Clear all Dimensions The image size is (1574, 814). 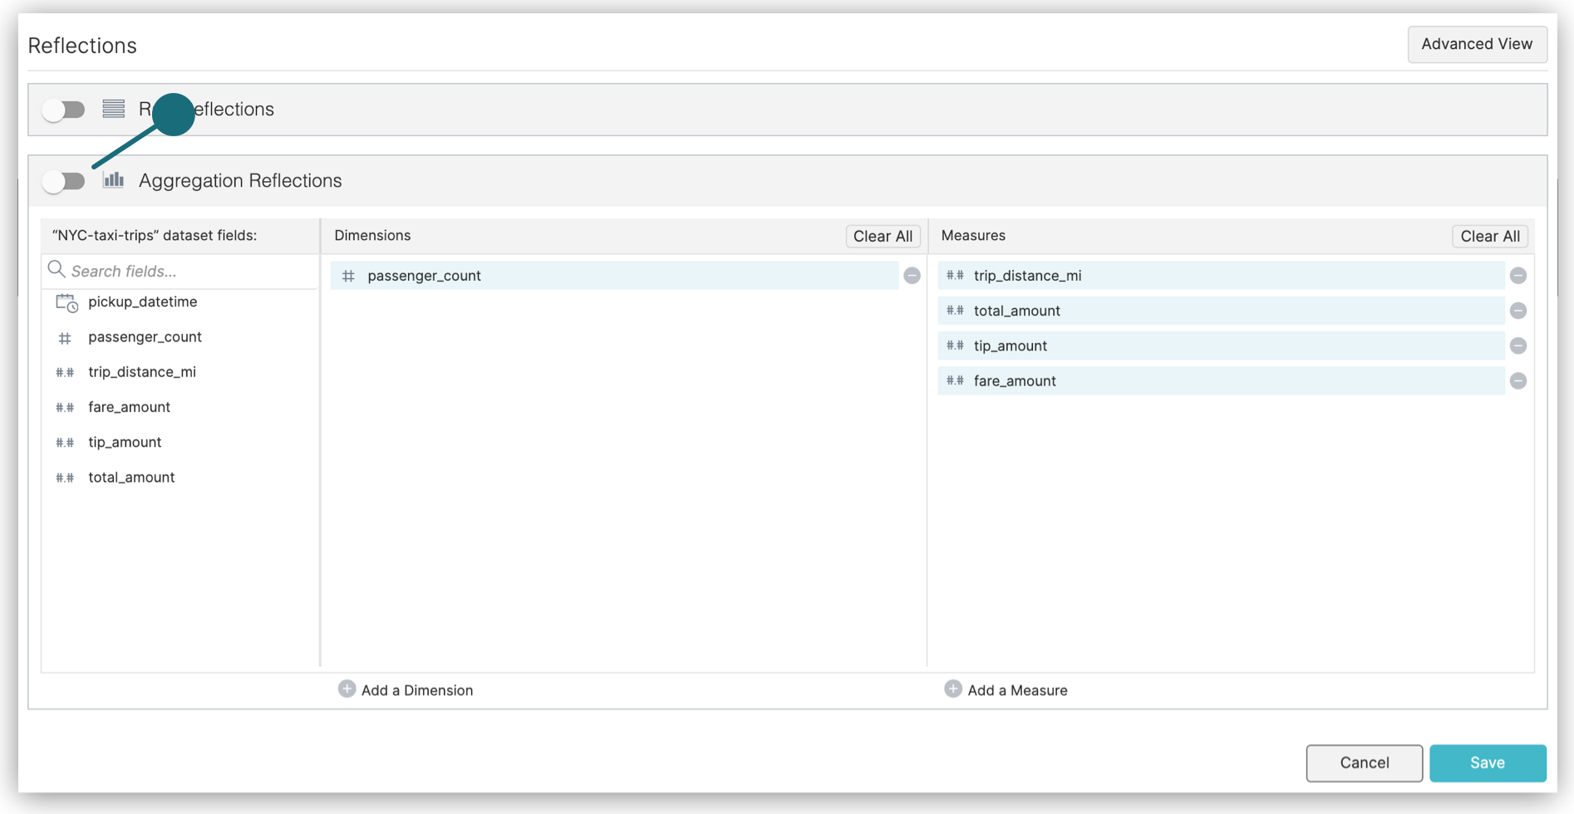pos(882,236)
